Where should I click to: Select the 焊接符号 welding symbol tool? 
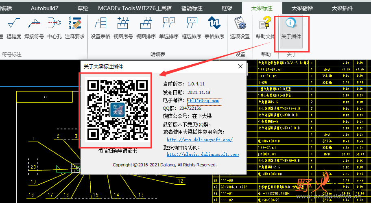click(x=34, y=28)
